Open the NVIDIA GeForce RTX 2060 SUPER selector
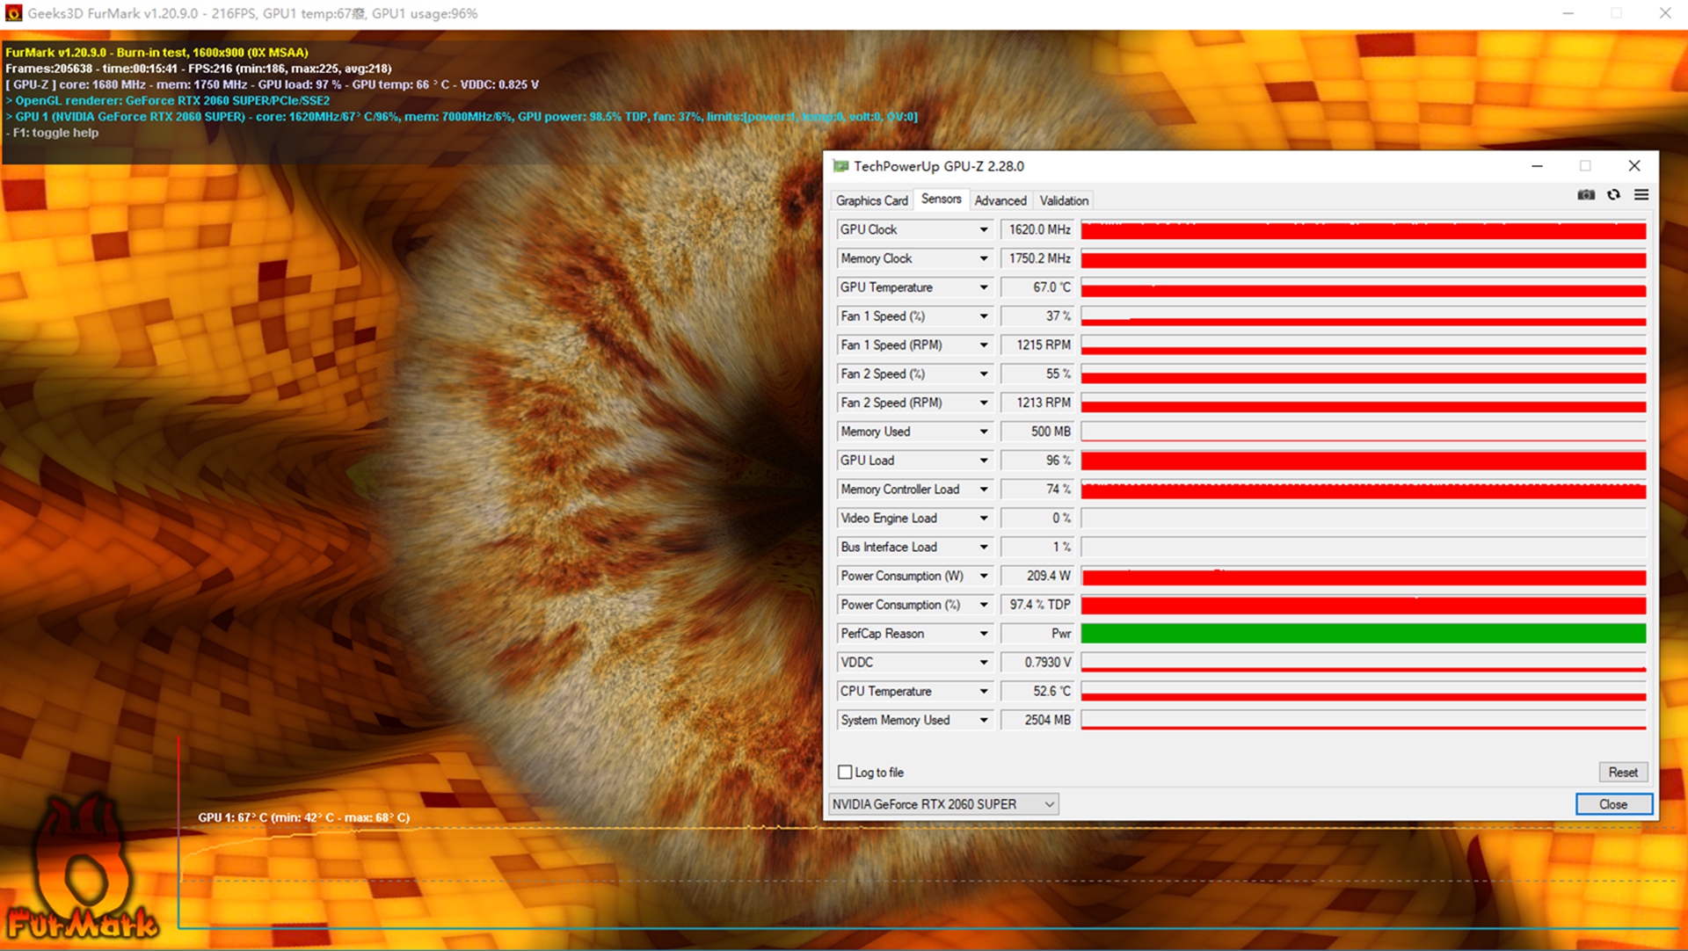 click(943, 804)
